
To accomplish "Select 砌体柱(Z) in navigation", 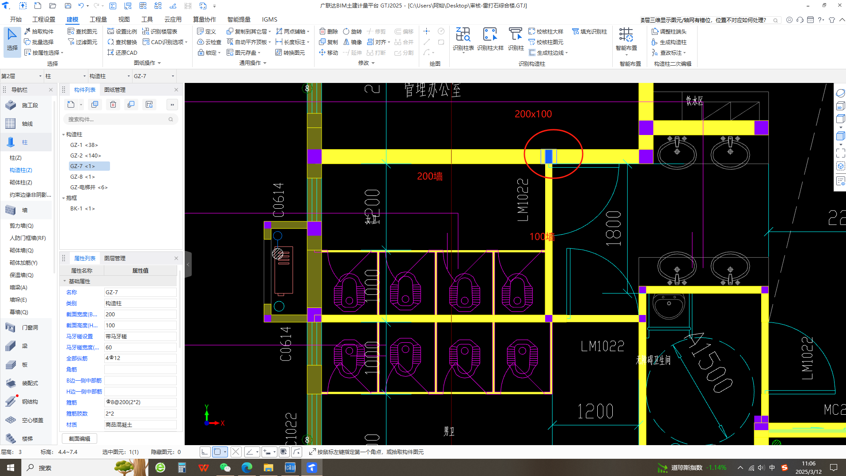I will 21,182.
